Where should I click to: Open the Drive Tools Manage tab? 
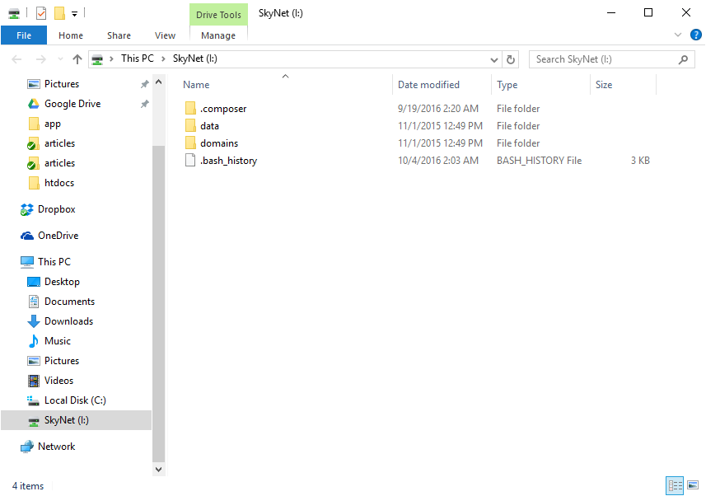click(217, 35)
